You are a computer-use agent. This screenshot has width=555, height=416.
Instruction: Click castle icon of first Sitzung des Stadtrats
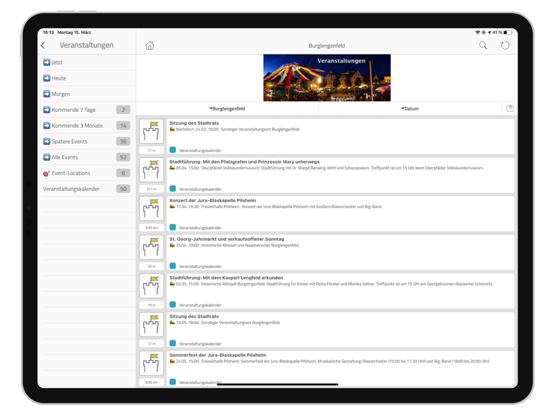coord(152,131)
